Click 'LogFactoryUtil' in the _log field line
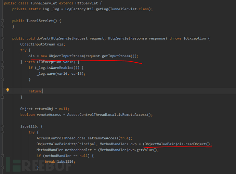The height and width of the screenshot is (174, 236). point(79,9)
